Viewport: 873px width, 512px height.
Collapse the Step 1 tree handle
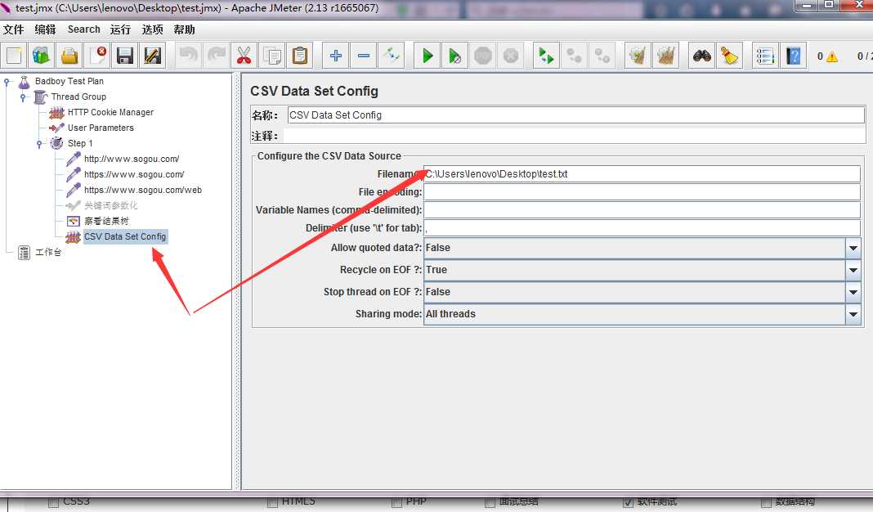coord(39,144)
